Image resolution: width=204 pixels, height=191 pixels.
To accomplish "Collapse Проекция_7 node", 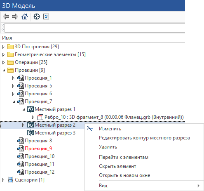I will click(14, 102).
